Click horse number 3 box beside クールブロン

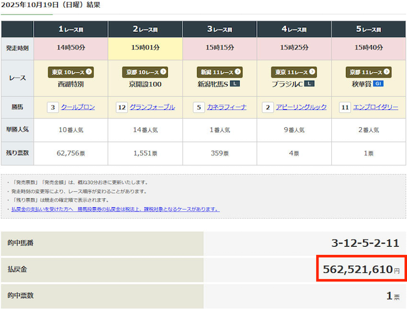(x=53, y=107)
